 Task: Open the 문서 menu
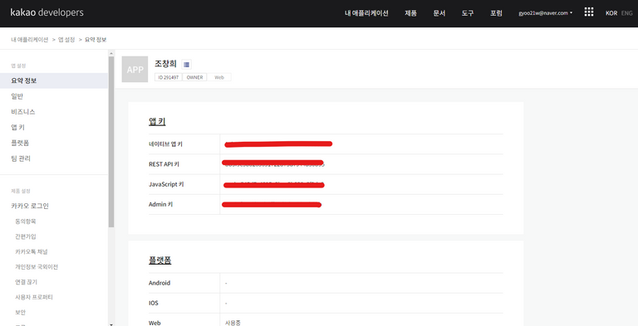click(x=439, y=13)
